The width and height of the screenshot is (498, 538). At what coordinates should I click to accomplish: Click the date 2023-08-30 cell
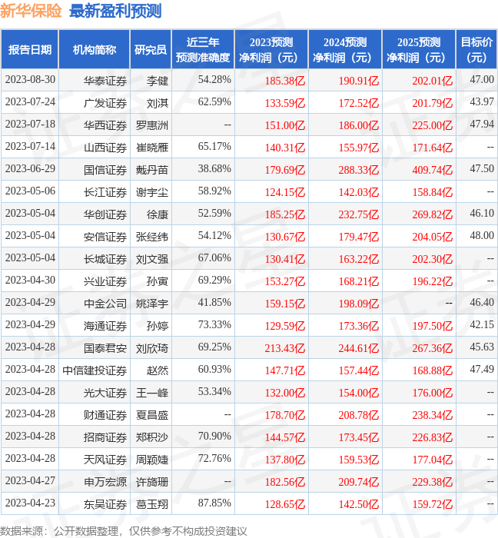[x=30, y=80]
